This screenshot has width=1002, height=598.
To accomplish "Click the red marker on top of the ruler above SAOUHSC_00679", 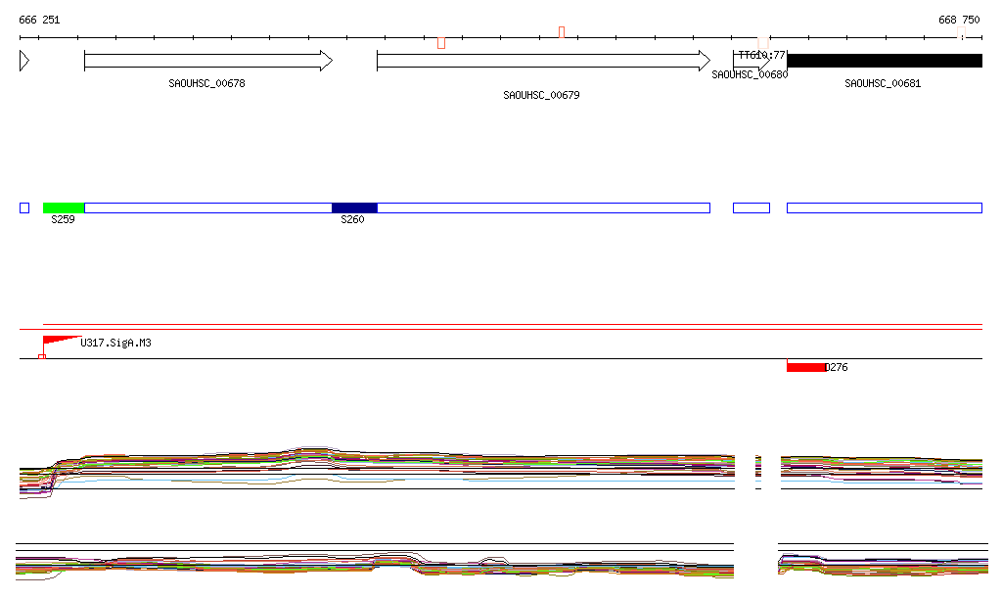I will [561, 32].
